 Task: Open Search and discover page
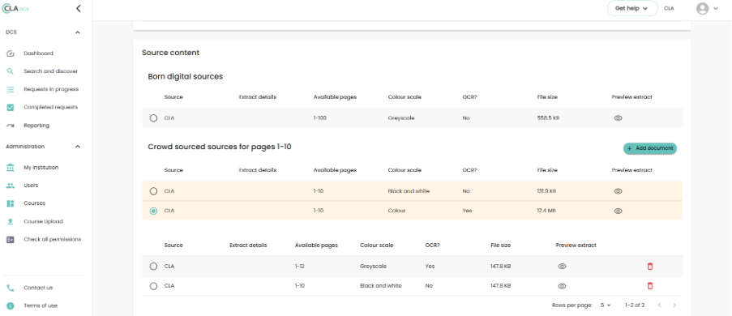pyautogui.click(x=51, y=71)
